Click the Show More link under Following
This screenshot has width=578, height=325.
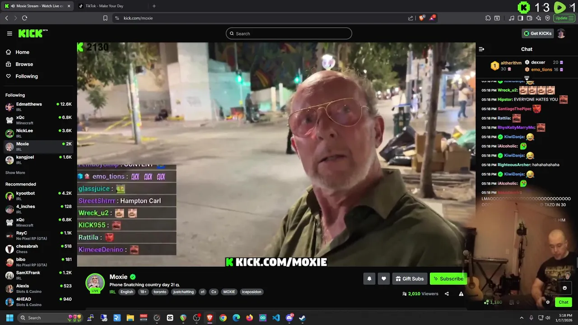point(15,173)
